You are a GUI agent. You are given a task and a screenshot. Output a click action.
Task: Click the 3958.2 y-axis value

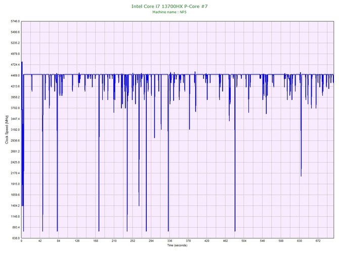coord(15,97)
